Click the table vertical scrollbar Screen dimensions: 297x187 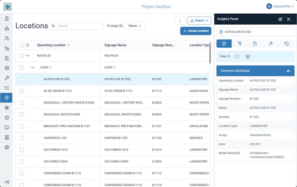[210, 53]
